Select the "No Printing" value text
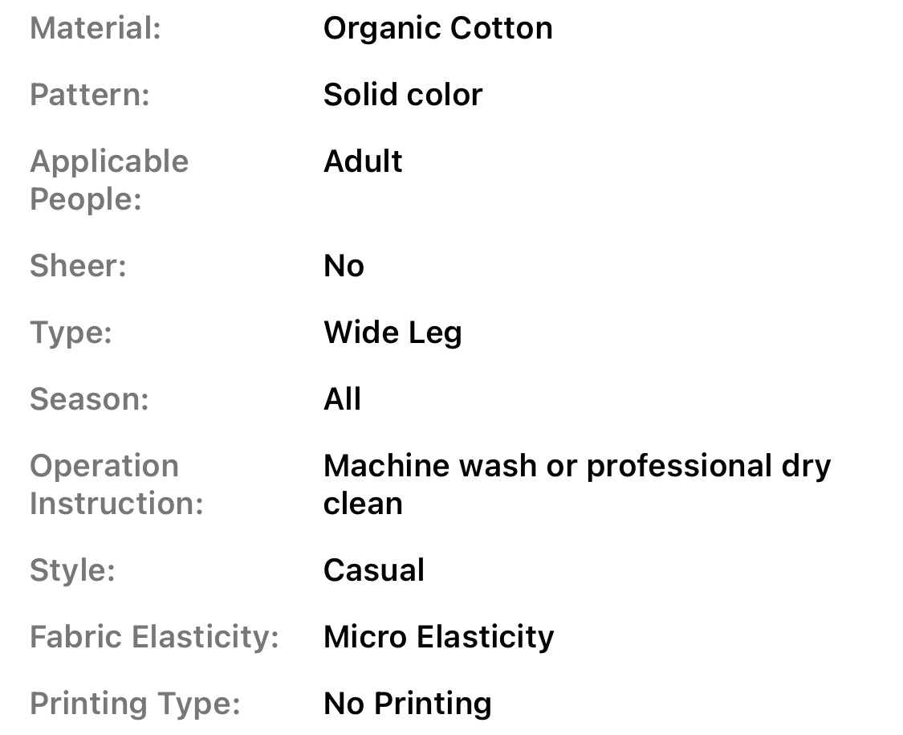Viewport: 903px width, 735px height. click(407, 704)
